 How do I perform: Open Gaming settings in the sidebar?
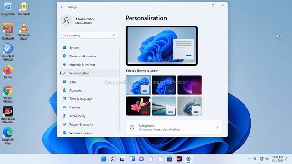89,108
